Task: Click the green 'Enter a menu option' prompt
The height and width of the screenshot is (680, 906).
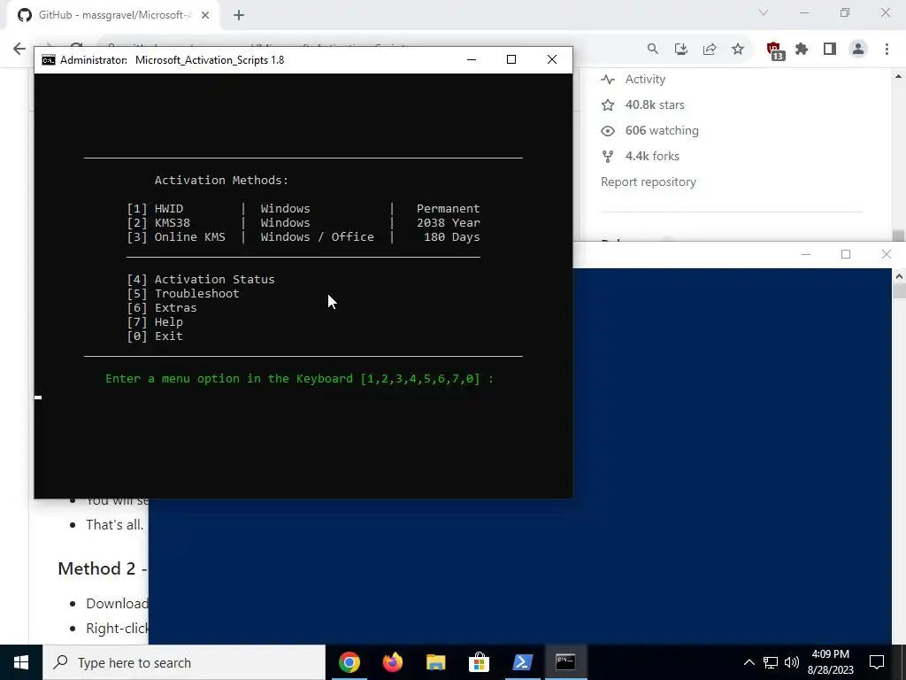Action: [299, 379]
